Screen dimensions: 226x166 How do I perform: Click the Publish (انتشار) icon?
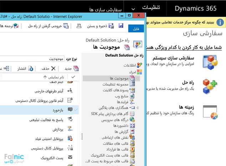pyautogui.click(x=31, y=68)
